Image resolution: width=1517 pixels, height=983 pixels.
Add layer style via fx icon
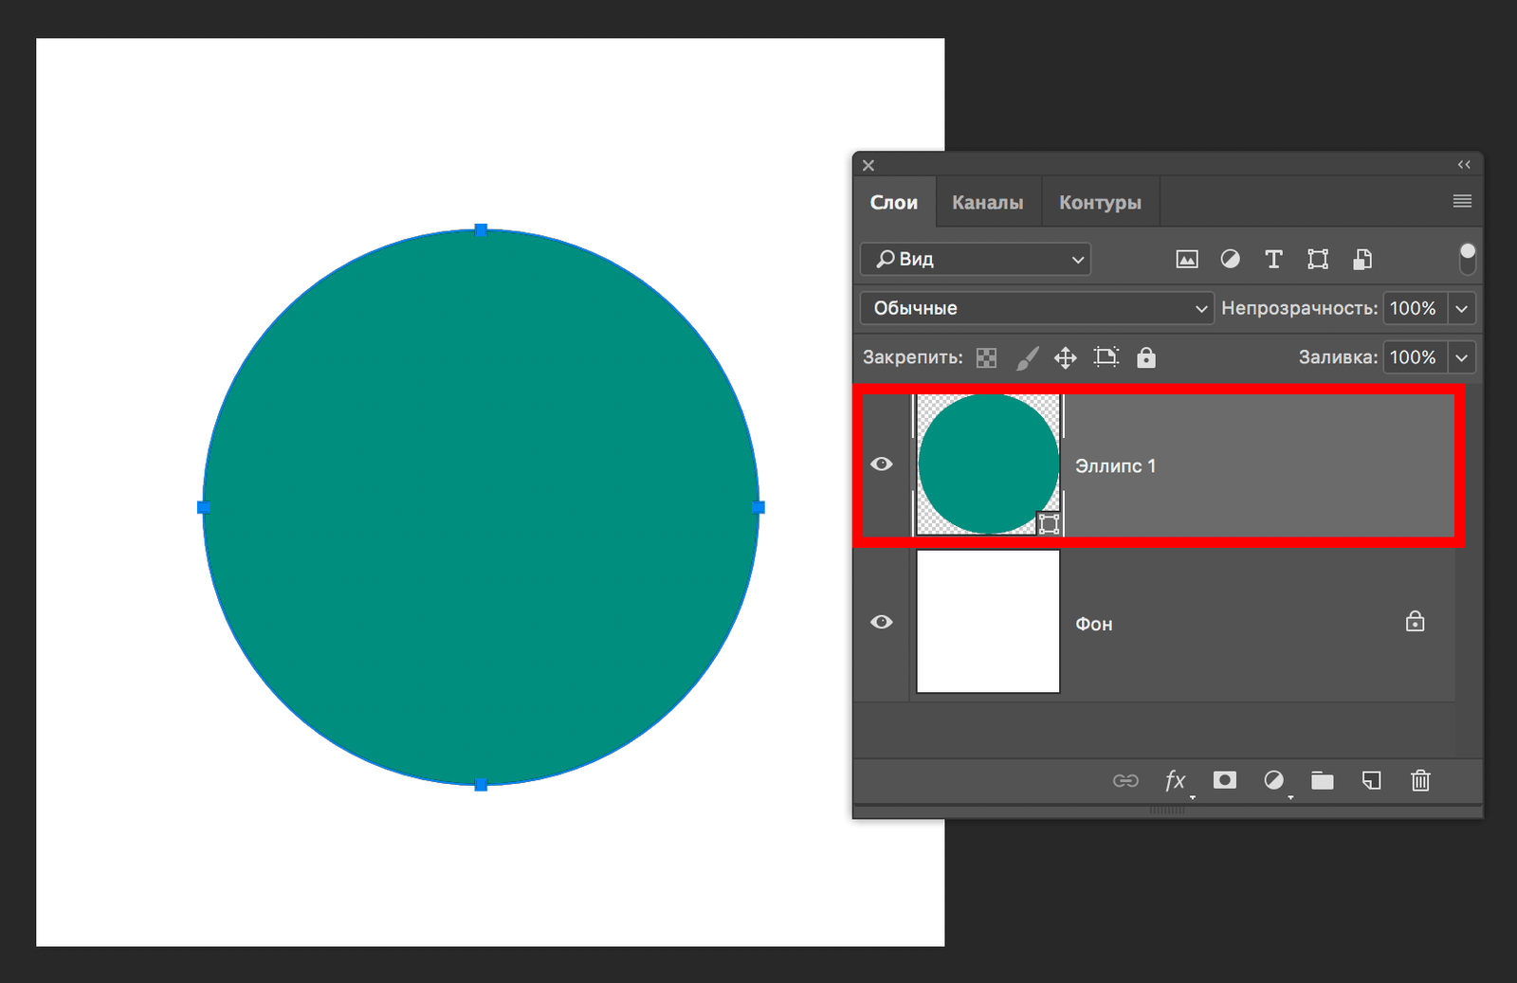pyautogui.click(x=1175, y=781)
